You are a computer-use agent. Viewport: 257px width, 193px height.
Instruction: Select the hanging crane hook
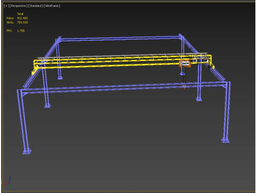click(184, 87)
